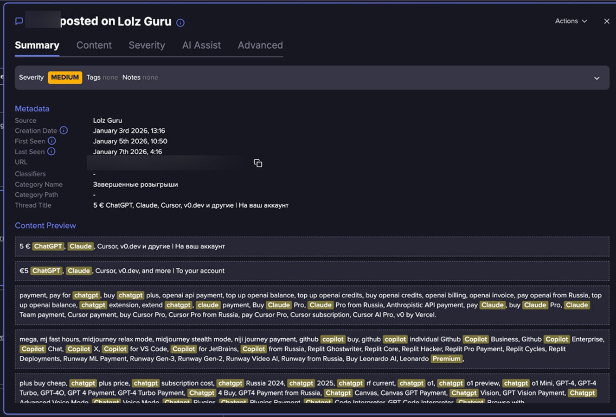
Task: Select the Advanced tab
Action: point(260,45)
